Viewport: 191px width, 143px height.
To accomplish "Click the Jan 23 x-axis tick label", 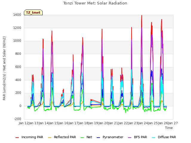I will (133, 123).
